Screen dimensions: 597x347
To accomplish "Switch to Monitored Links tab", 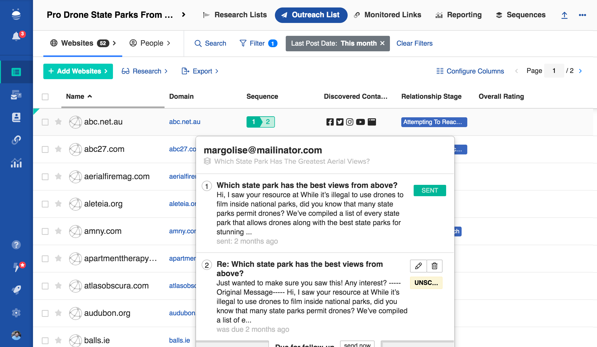I will 388,15.
